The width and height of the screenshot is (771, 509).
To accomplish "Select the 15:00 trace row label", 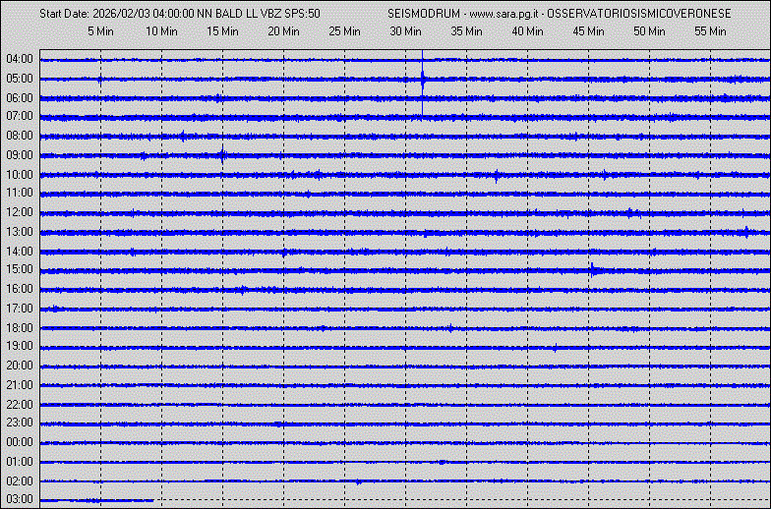I will [x=20, y=269].
